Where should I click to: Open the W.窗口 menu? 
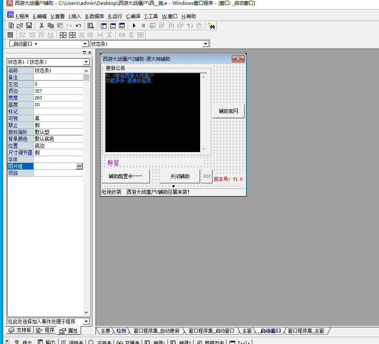click(x=170, y=16)
